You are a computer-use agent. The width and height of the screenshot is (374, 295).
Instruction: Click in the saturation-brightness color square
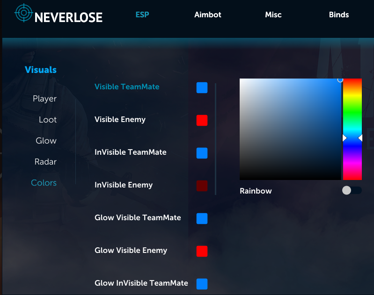[x=290, y=129]
